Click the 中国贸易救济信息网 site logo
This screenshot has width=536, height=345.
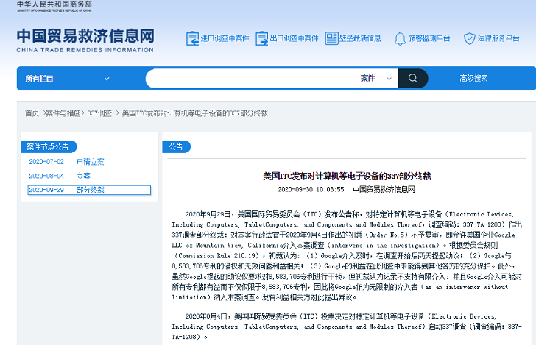[85, 36]
